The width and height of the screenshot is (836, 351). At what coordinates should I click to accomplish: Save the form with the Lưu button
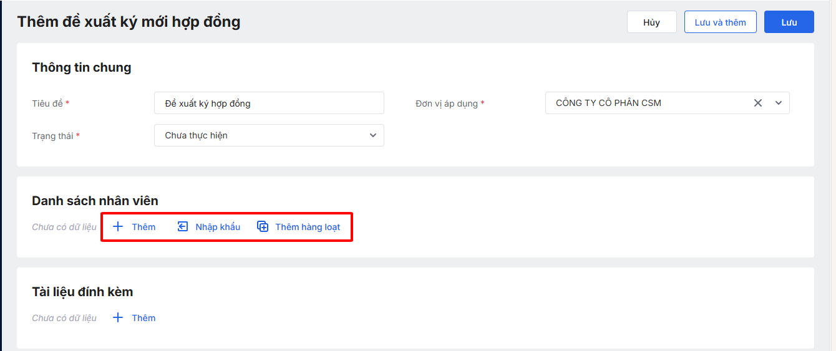(789, 22)
